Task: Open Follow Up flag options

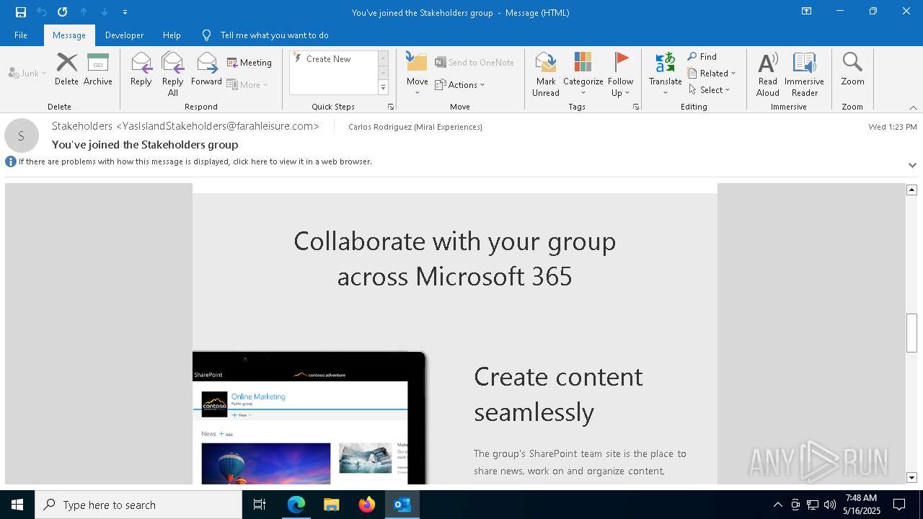Action: 620,74
